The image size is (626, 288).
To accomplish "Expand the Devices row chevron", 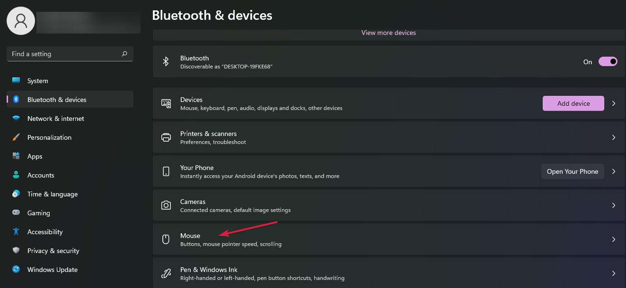I will coord(614,103).
